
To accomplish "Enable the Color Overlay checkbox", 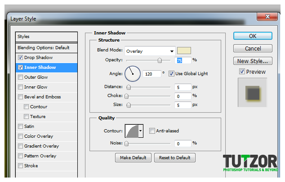I will tap(21, 136).
